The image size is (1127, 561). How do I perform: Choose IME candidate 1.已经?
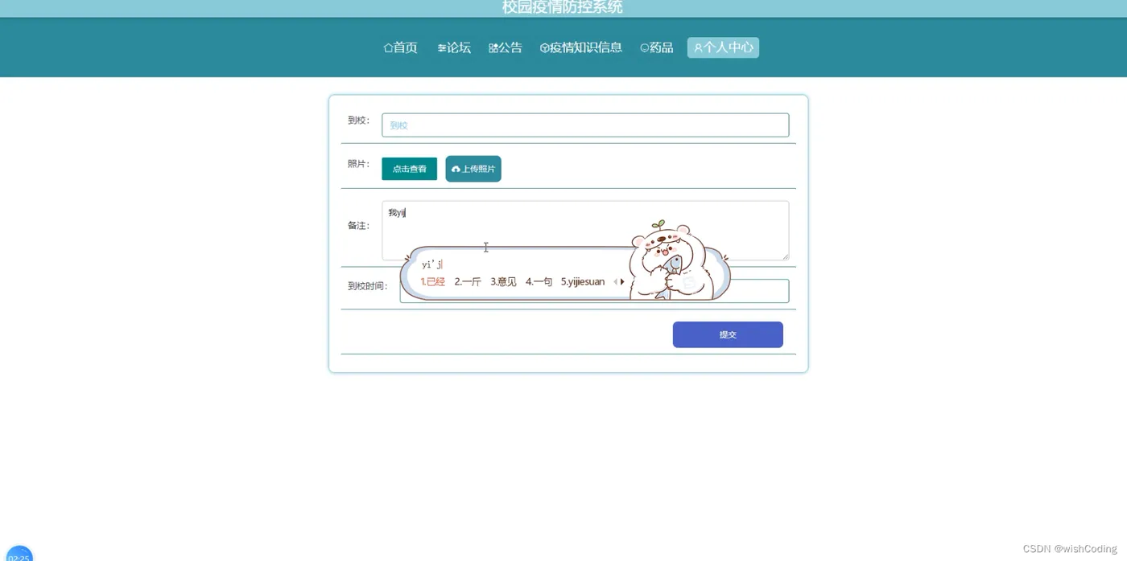[x=432, y=282]
